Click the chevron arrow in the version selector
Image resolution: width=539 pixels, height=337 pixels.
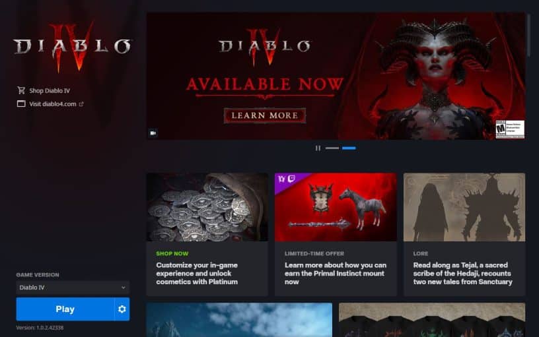124,288
